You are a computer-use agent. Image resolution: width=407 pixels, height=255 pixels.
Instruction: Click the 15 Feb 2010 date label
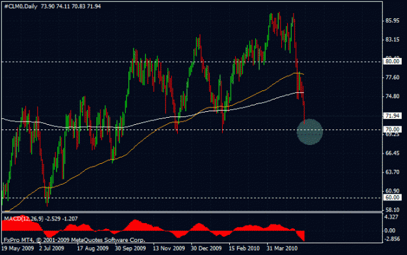(244, 248)
